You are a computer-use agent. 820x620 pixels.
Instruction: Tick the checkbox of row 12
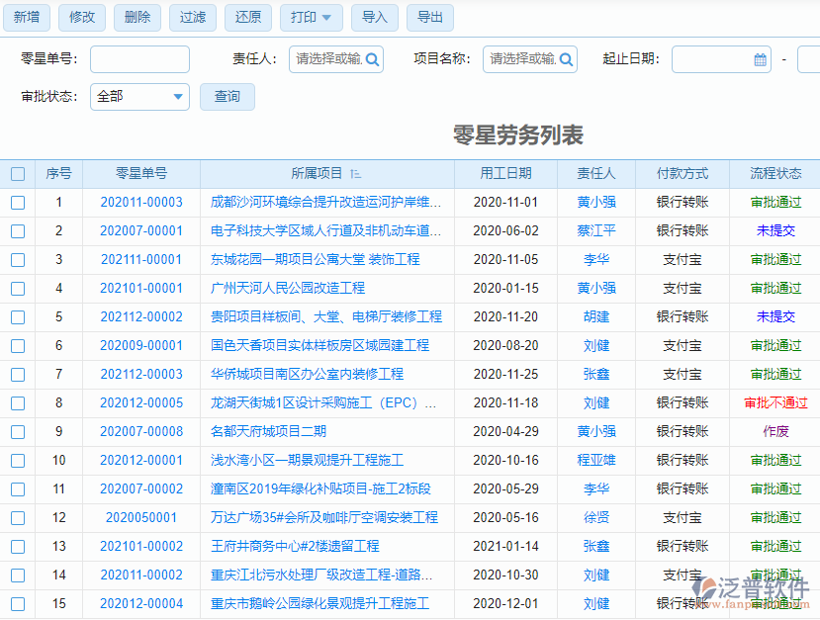18,518
